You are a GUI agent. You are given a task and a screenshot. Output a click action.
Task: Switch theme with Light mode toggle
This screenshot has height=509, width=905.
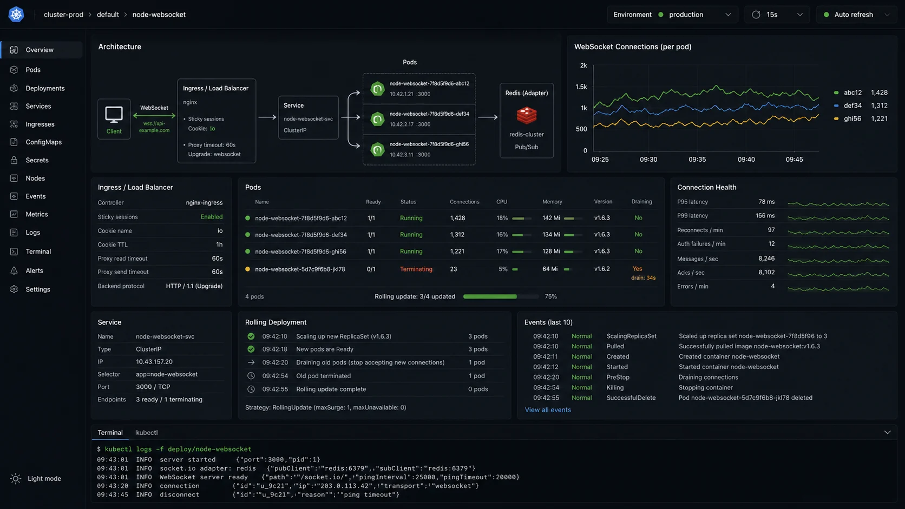(x=36, y=479)
